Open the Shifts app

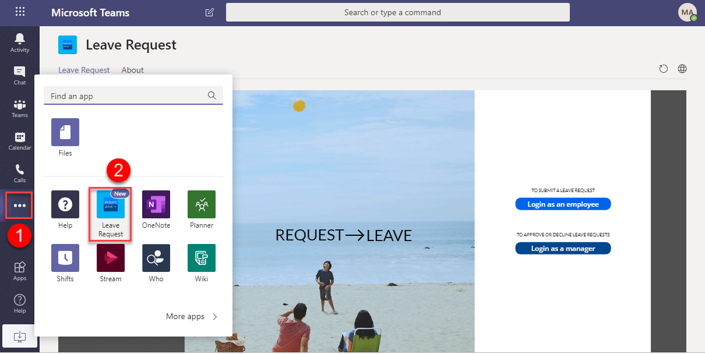coord(65,257)
